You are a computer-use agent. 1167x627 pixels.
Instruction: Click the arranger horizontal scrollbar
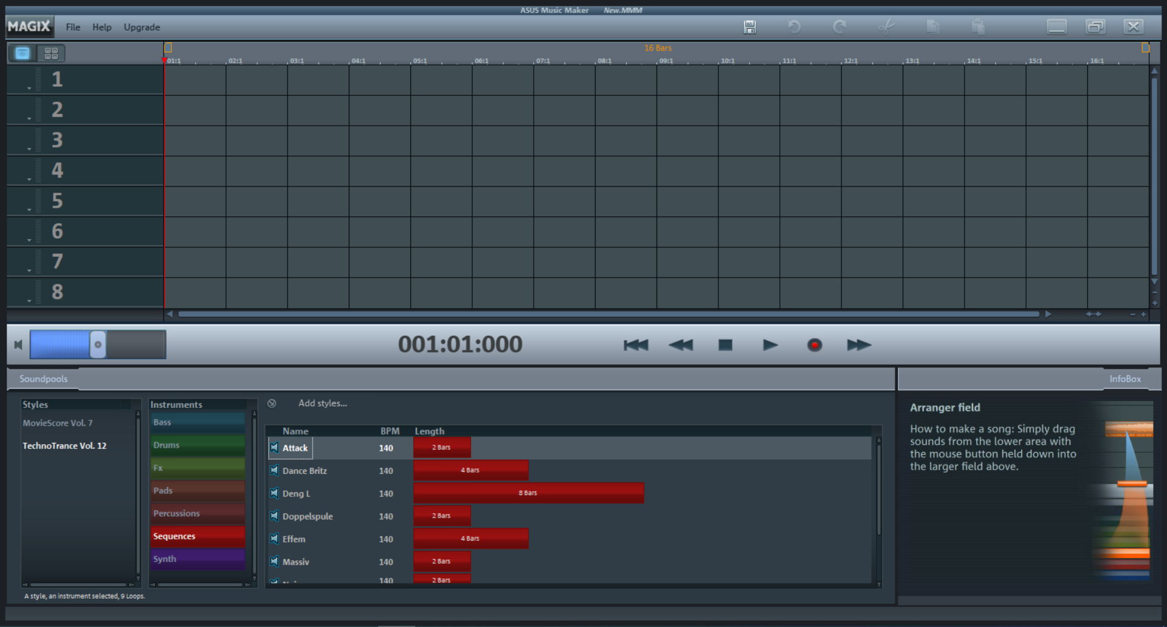[608, 314]
